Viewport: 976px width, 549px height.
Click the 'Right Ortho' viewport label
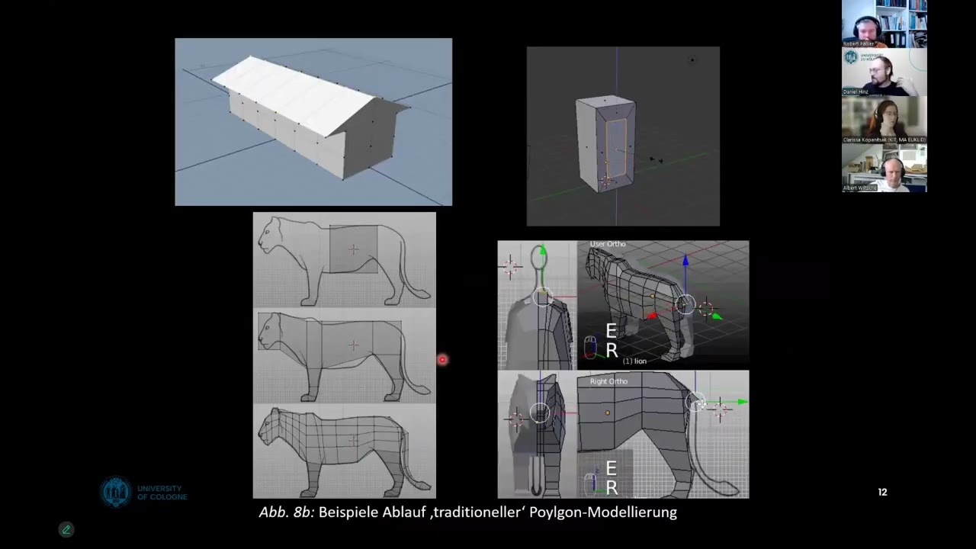608,381
